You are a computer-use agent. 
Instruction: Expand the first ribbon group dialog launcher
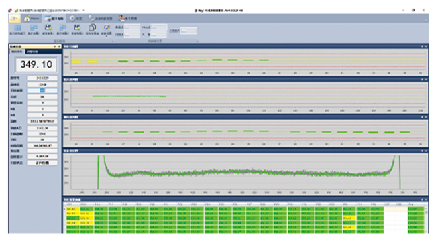(x=112, y=41)
